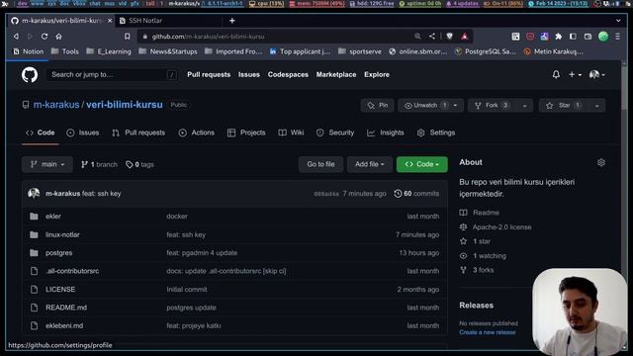Open the ekler folder
Image resolution: width=633 pixels, height=356 pixels.
pyautogui.click(x=53, y=217)
